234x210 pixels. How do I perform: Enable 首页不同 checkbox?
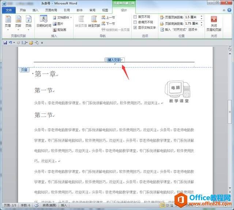click(x=135, y=17)
